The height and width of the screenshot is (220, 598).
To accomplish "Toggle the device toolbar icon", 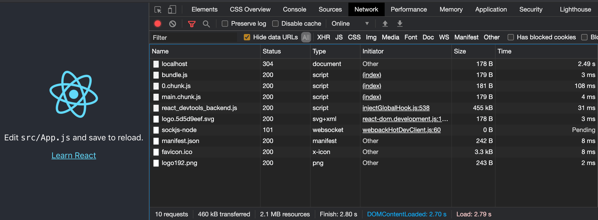I will [172, 10].
